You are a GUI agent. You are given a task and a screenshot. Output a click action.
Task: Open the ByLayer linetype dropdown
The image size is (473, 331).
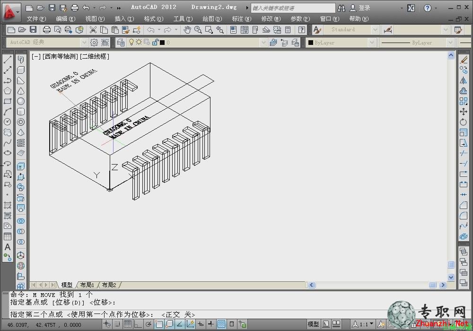pos(451,43)
